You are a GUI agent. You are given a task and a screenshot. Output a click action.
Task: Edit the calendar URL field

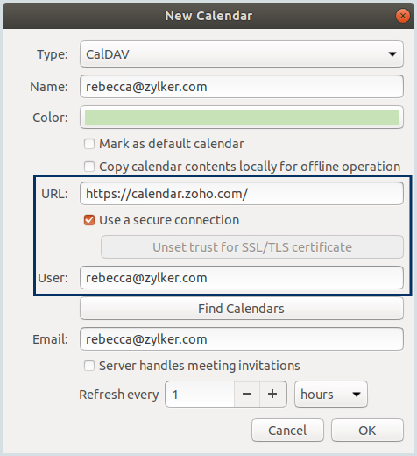(x=242, y=194)
